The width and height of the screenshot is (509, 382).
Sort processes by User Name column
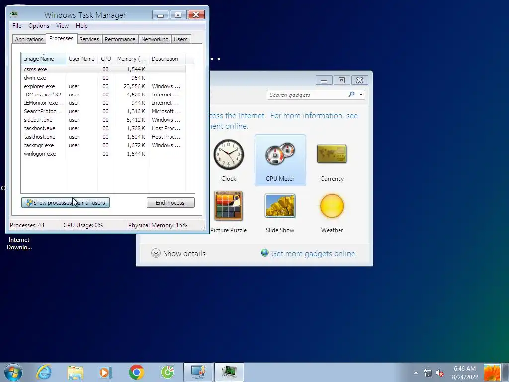click(x=82, y=59)
